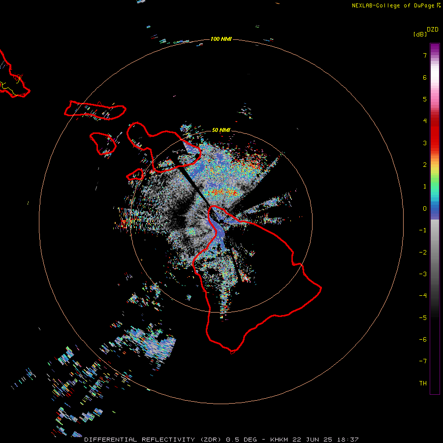Click the TH threshold label on the scale
The image size is (443, 443).
[x=423, y=383]
